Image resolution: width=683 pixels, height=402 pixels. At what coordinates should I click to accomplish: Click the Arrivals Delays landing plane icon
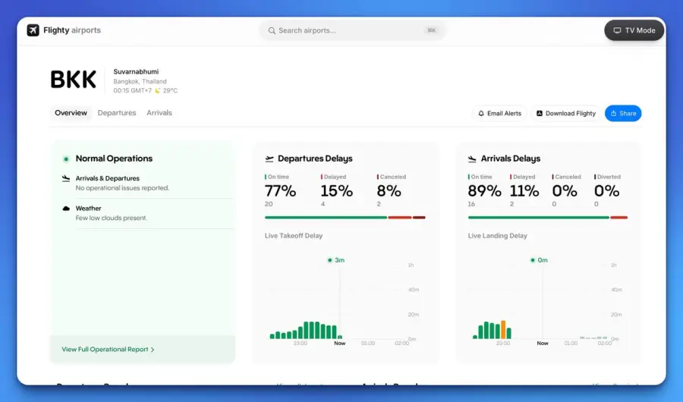point(472,159)
